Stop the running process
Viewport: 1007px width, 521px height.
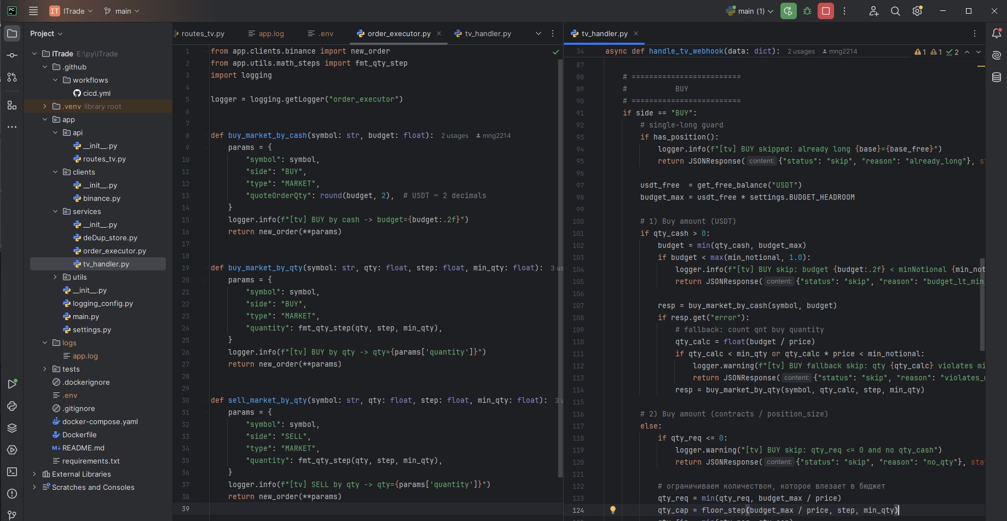(825, 11)
